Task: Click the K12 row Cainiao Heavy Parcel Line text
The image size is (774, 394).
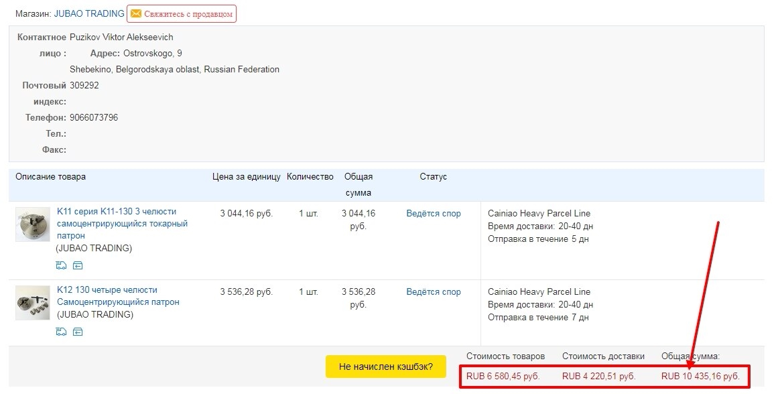Action: click(x=539, y=292)
